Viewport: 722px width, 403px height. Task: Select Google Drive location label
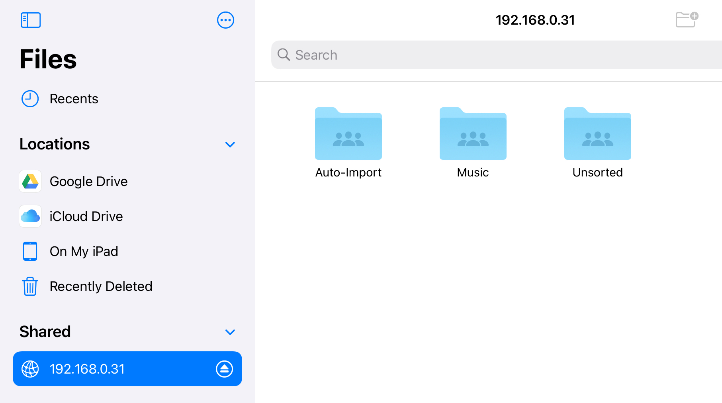[88, 182]
